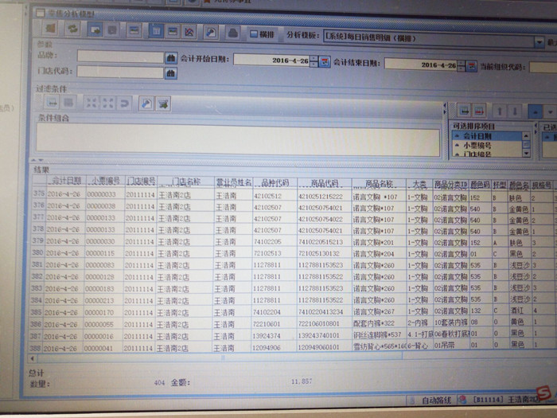
Task: Click the Sogou input method tray icon
Action: [543, 392]
